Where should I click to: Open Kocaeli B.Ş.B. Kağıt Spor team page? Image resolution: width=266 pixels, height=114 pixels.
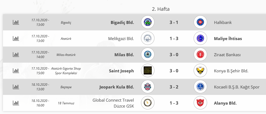point(237,87)
